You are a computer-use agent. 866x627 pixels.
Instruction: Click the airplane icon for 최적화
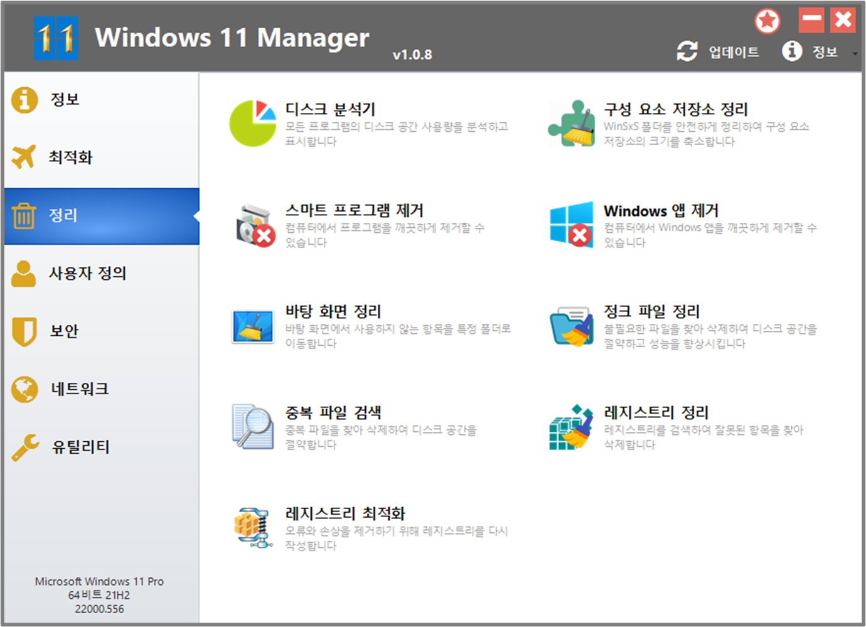(24, 157)
